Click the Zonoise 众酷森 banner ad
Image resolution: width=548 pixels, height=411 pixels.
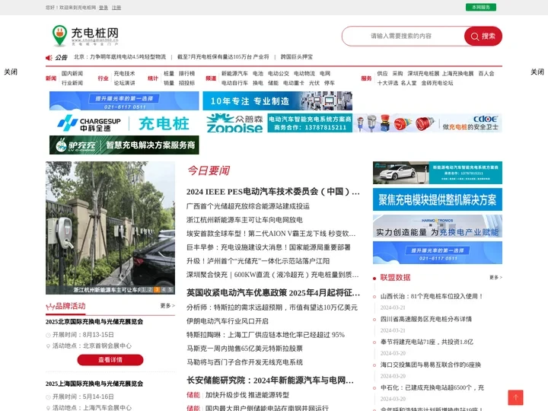coord(278,123)
